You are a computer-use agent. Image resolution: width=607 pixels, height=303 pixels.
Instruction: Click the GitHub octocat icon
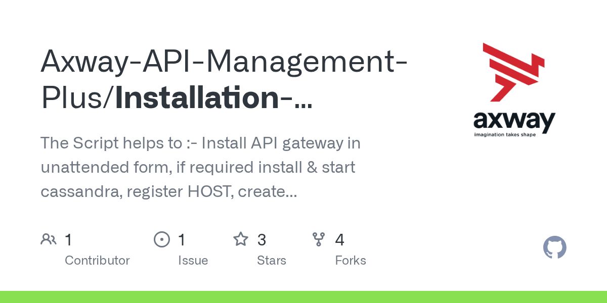pos(555,248)
